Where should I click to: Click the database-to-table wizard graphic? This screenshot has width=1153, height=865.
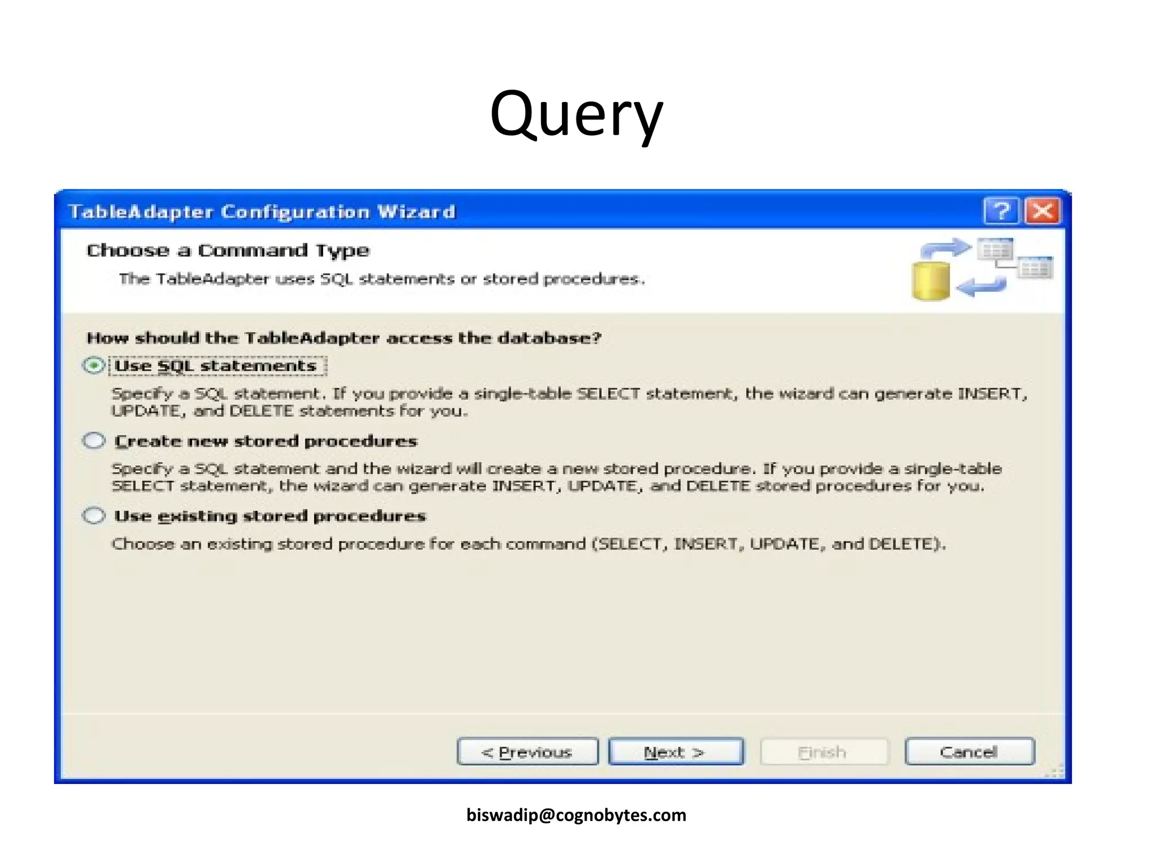coord(982,269)
